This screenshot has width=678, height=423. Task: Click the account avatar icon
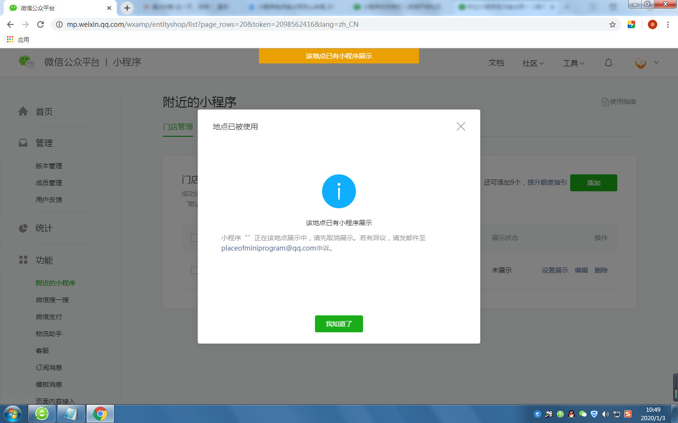[x=641, y=63]
